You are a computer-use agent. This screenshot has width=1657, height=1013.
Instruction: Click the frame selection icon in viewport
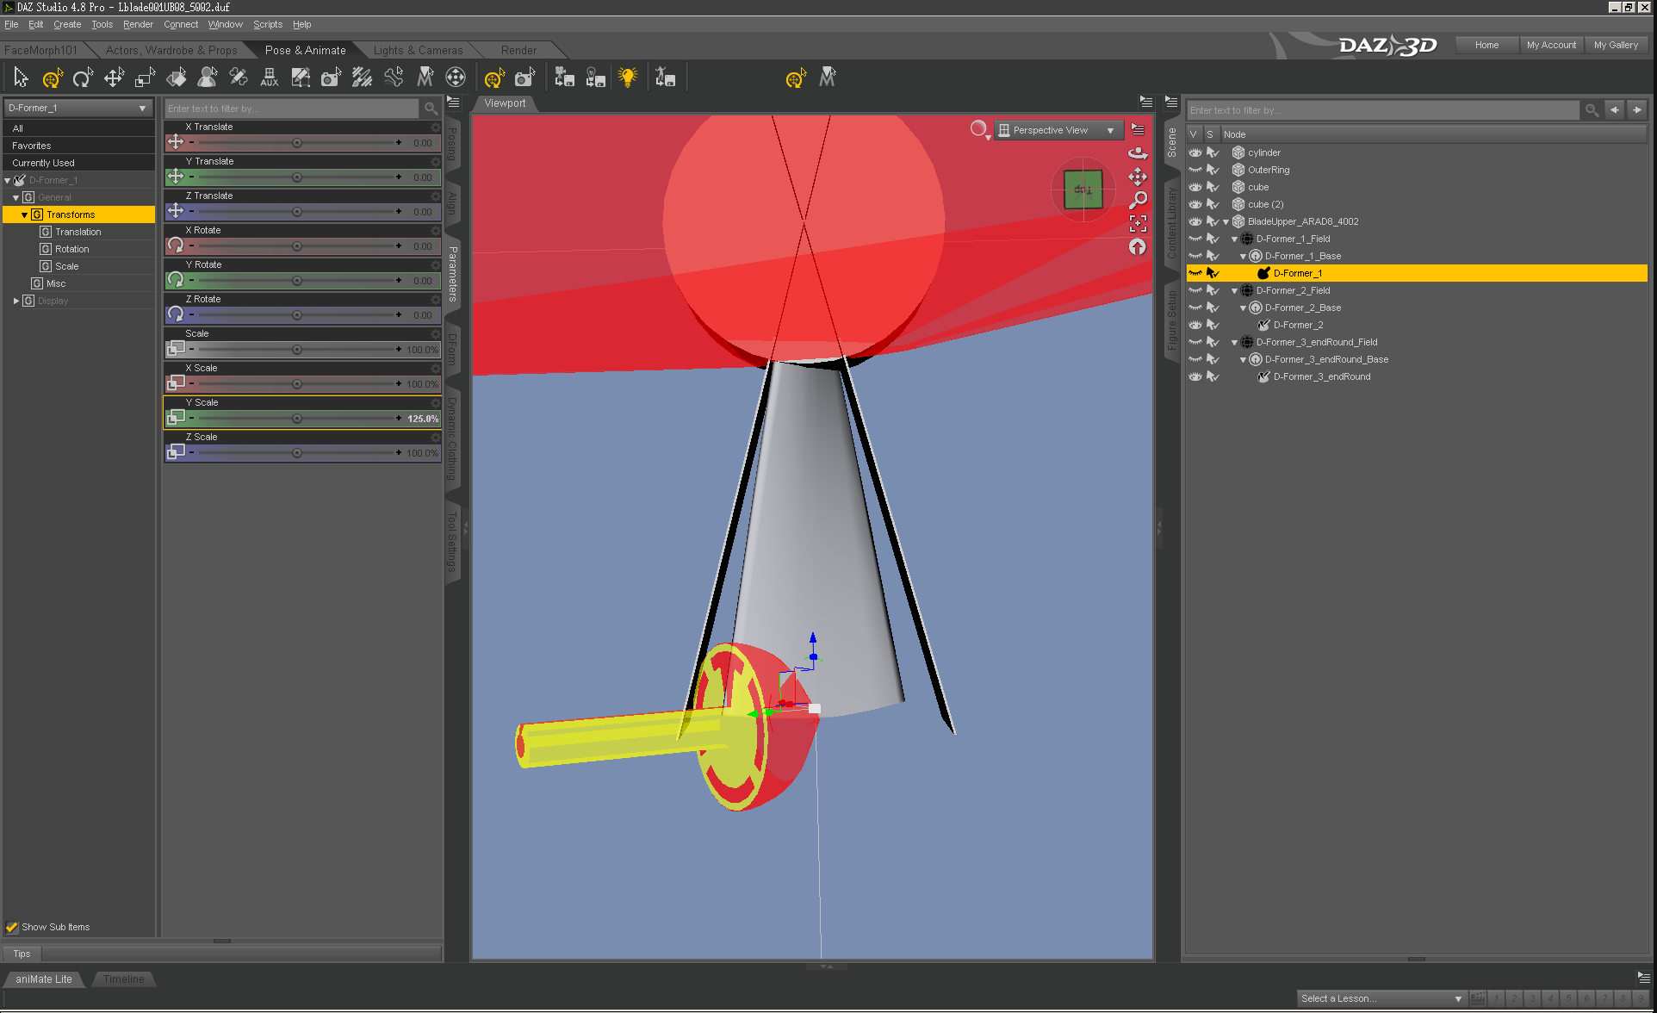click(x=1138, y=224)
